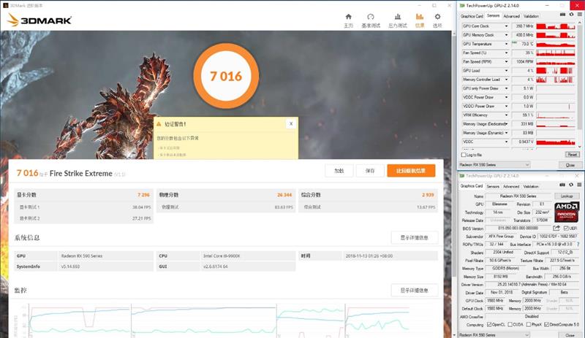Click the GPU Temperature red history graph
The width and height of the screenshot is (585, 338).
(x=556, y=44)
